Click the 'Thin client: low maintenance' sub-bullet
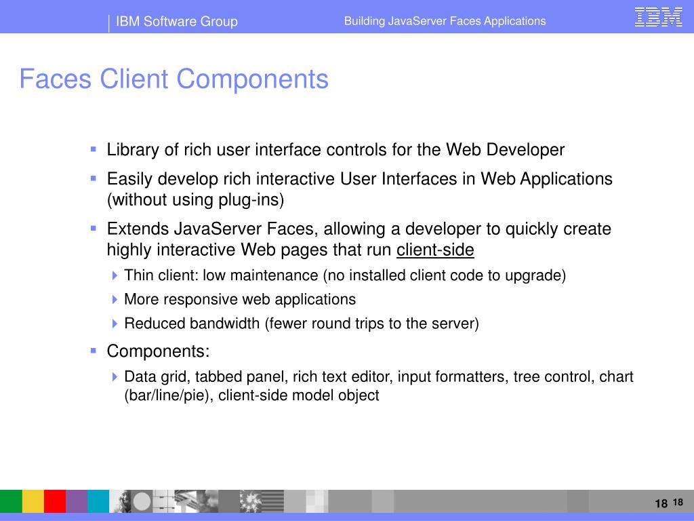 (x=345, y=275)
